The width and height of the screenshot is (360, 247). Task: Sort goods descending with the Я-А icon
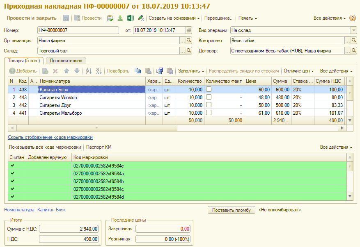[x=99, y=71]
